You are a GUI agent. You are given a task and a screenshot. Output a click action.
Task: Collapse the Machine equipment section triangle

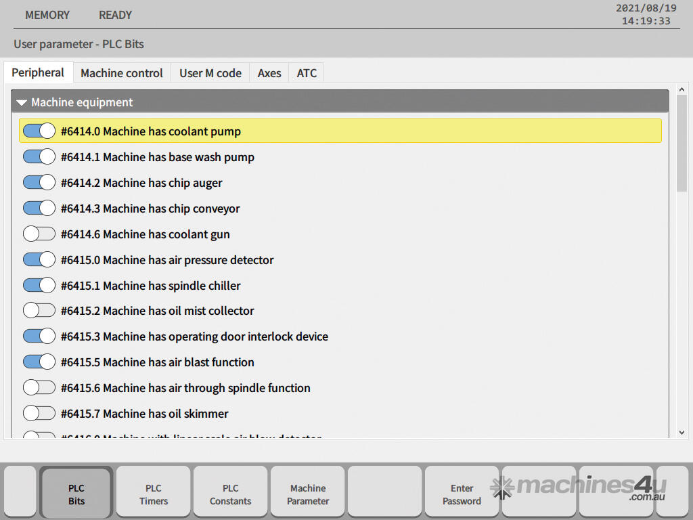(x=22, y=103)
